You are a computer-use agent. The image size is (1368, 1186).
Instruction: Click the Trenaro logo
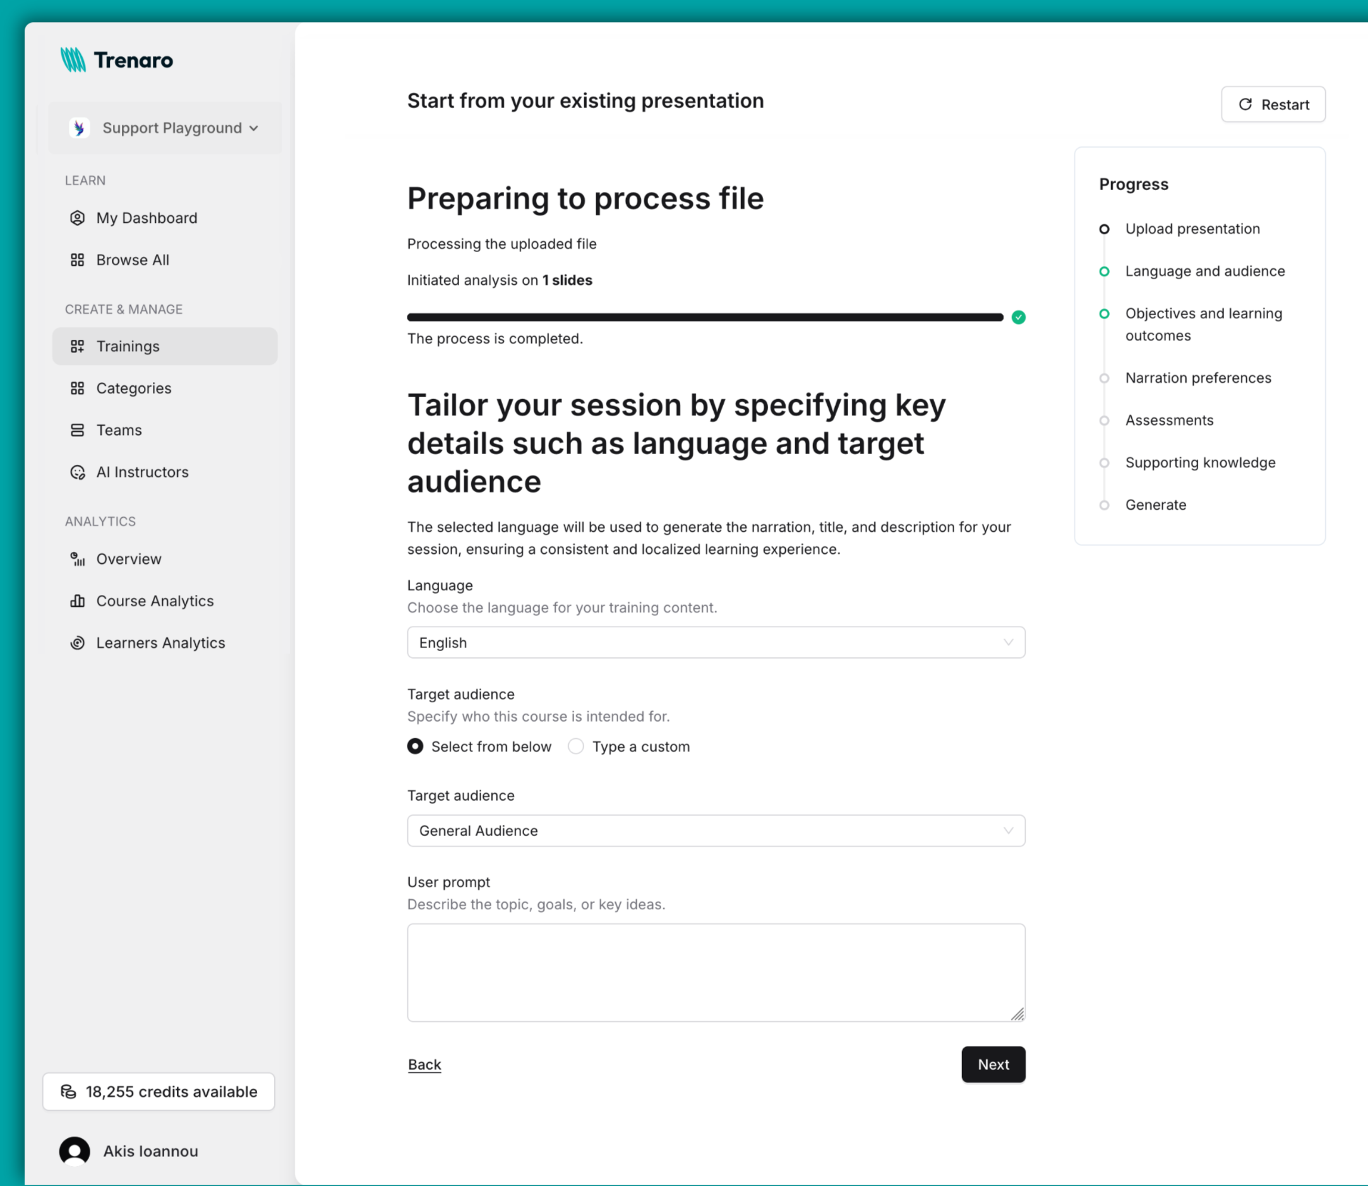[116, 59]
